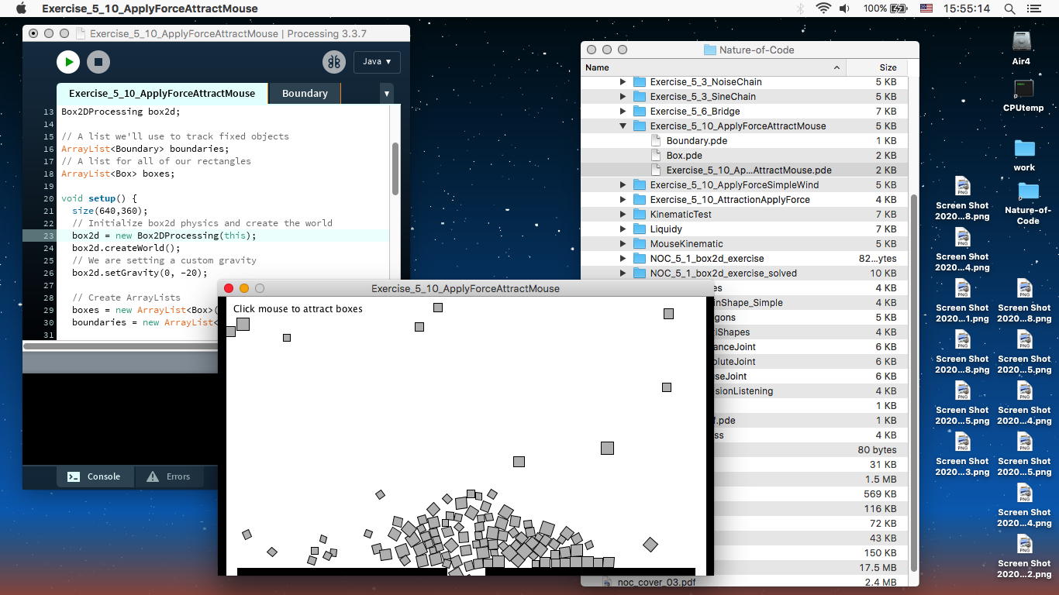
Task: Open the US input source flag menu
Action: [926, 9]
